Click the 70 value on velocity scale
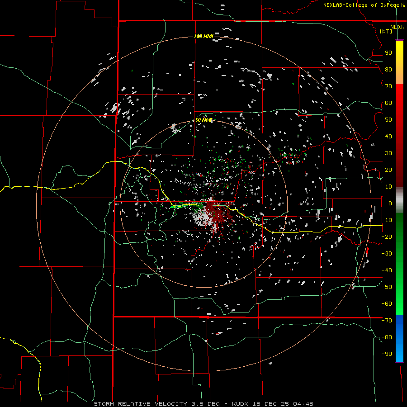 [x=388, y=86]
